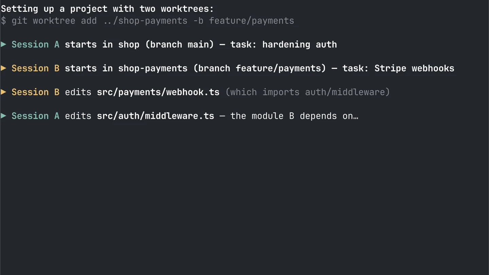This screenshot has width=489, height=275.
Task: Click '(branch main)' in Session A line
Action: (x=180, y=44)
